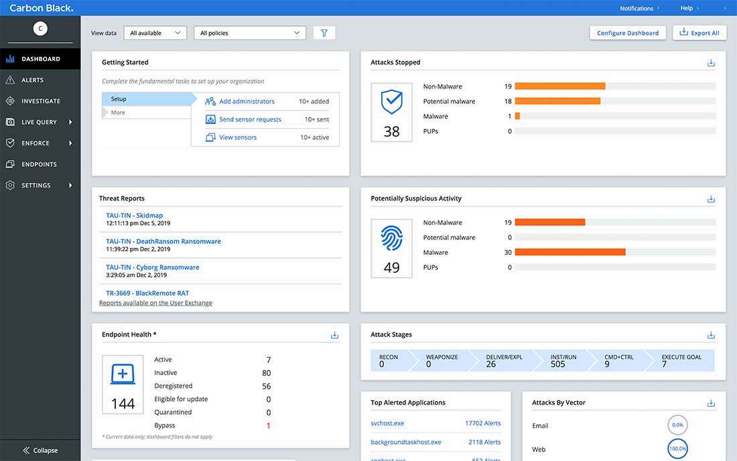
Task: Collapse the left sidebar
Action: (x=40, y=450)
